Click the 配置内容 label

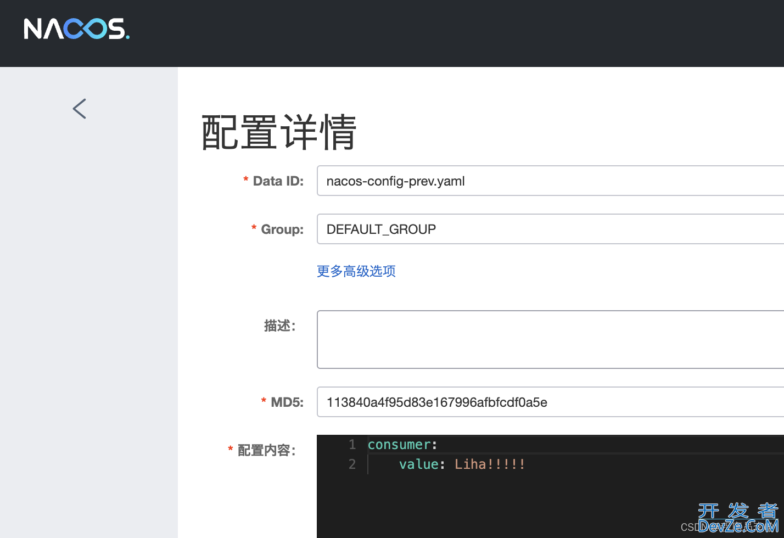pyautogui.click(x=266, y=451)
